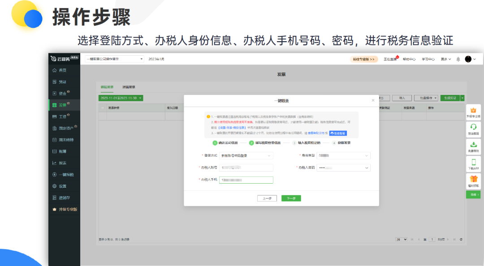Expand the 办税人密码 field dropdown arrow
Viewport: 484px width, 266px height.
(x=367, y=168)
